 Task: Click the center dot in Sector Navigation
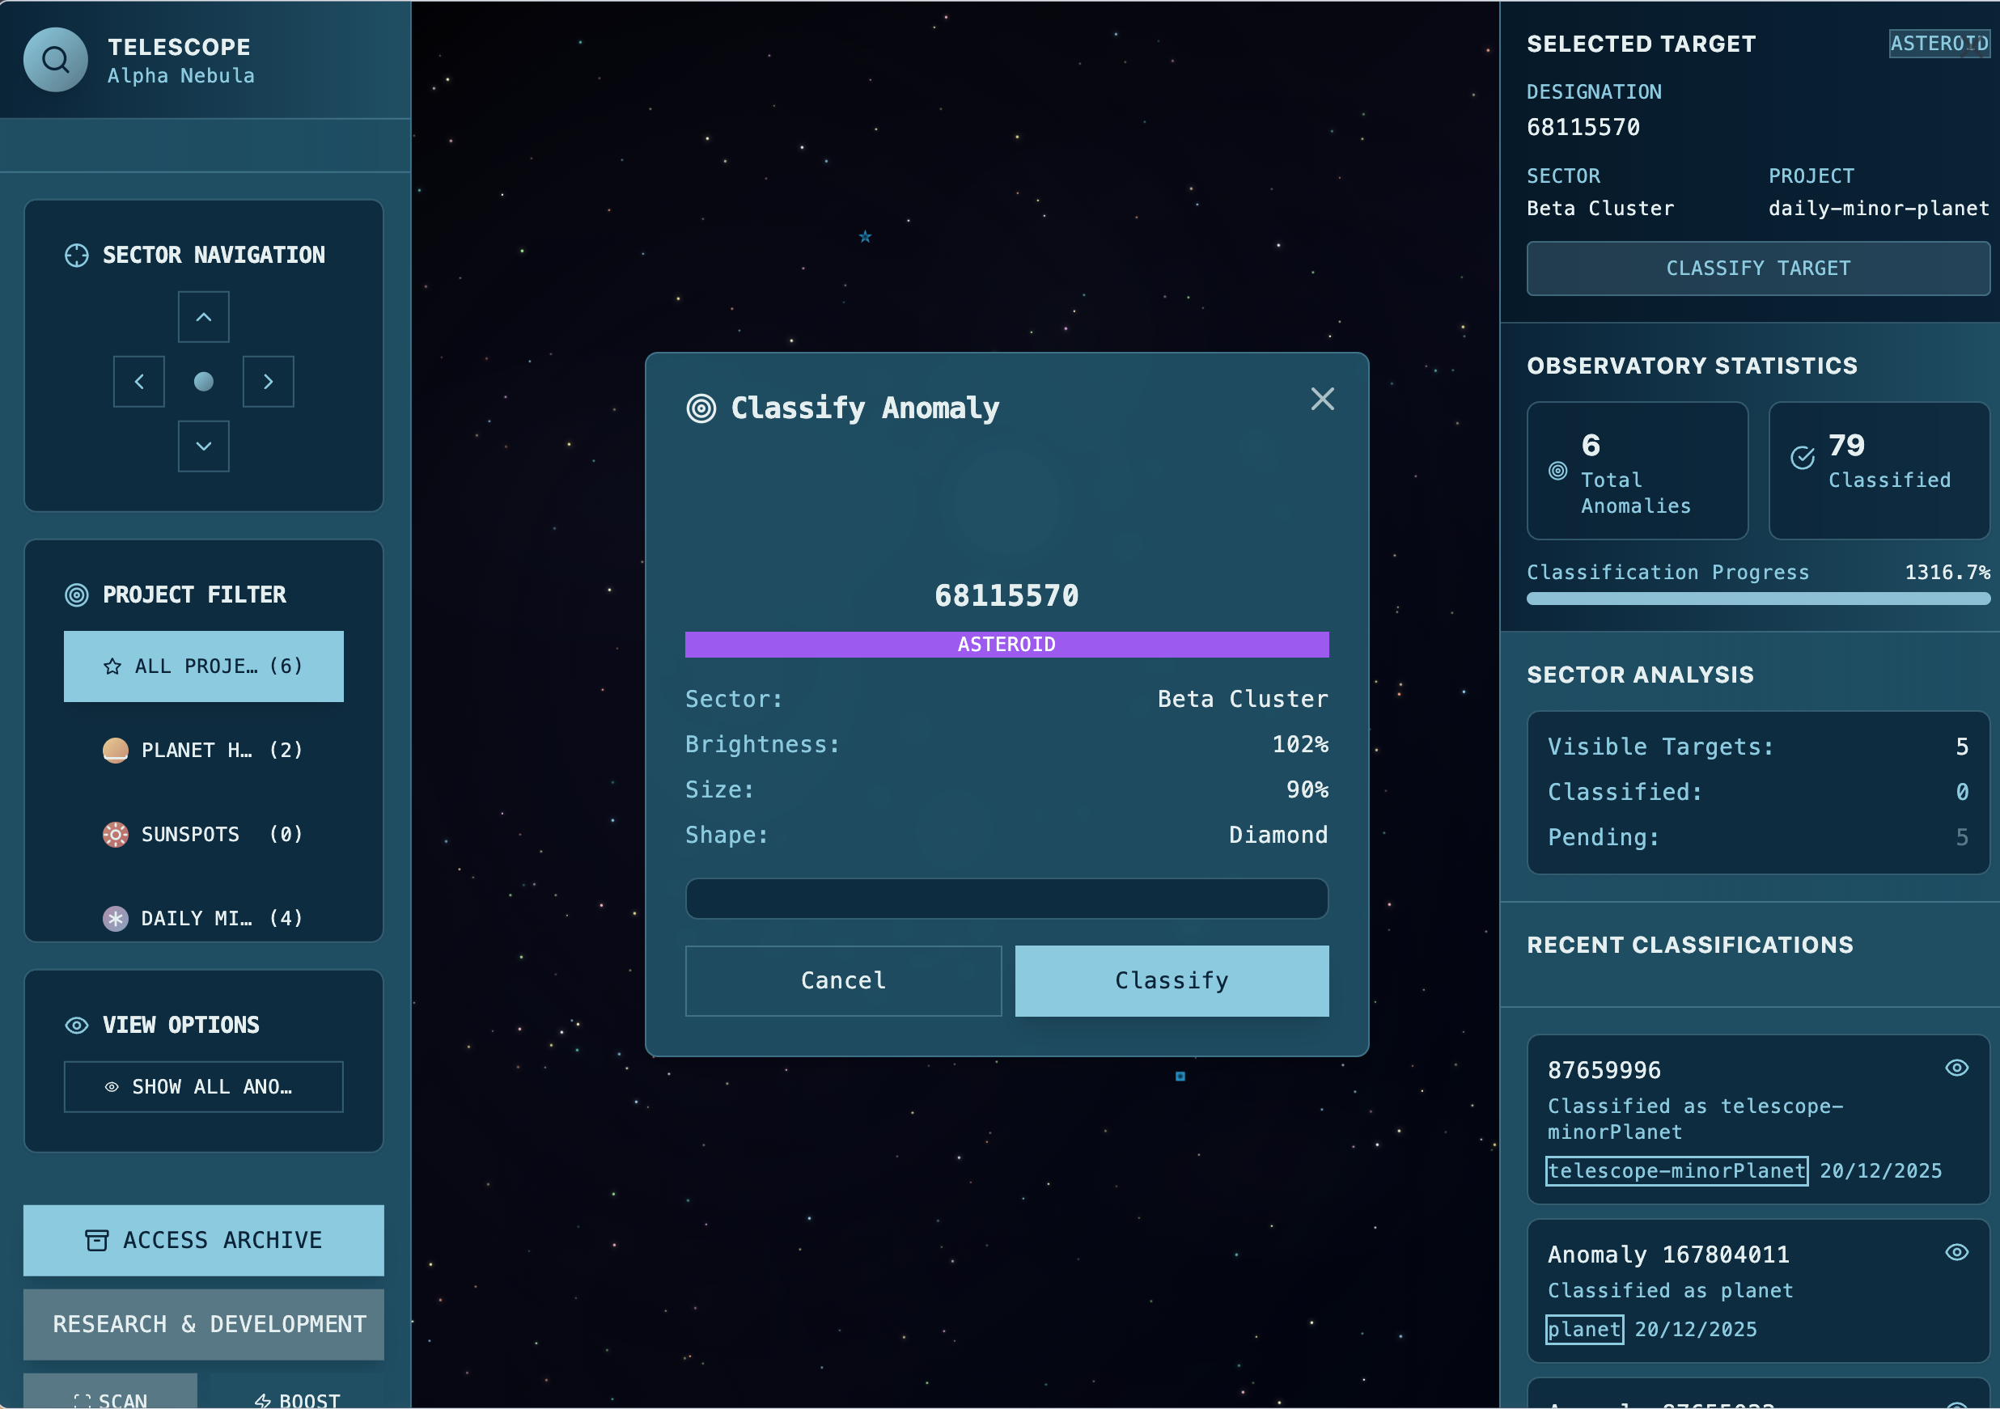[x=203, y=382]
